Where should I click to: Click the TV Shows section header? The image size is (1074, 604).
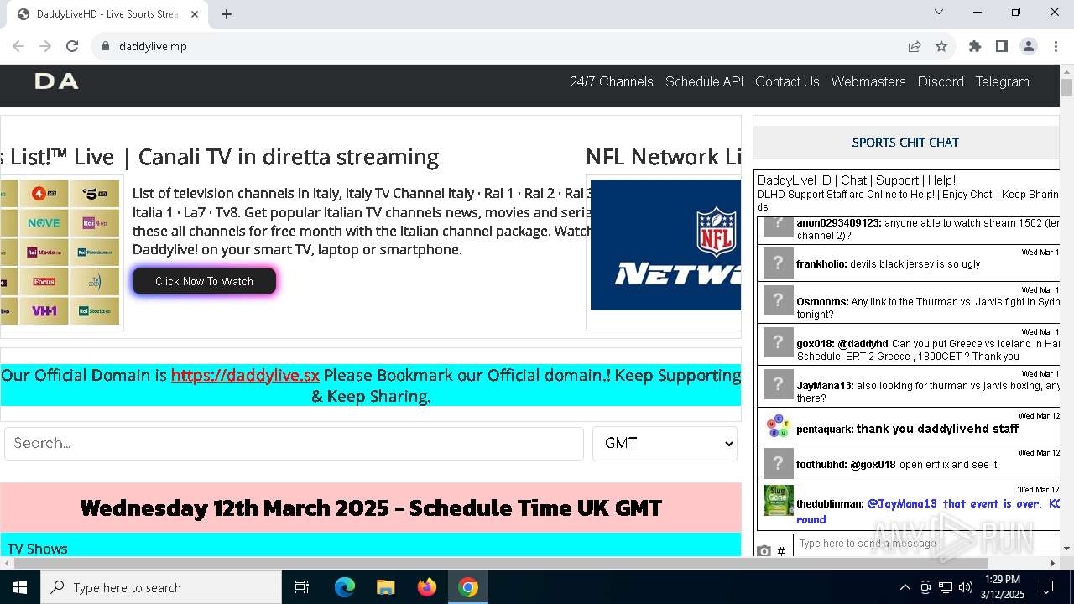(x=38, y=549)
